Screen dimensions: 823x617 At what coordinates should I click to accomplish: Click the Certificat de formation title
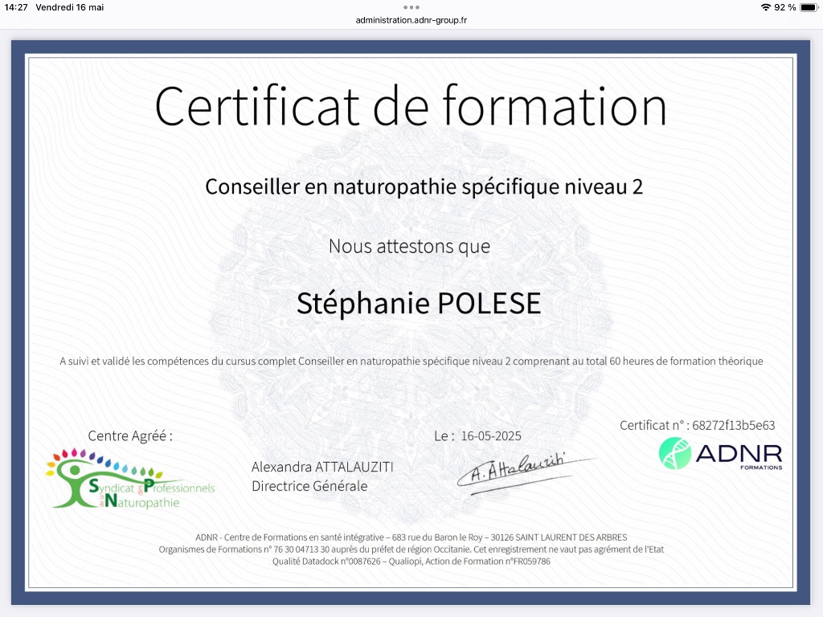click(x=411, y=104)
